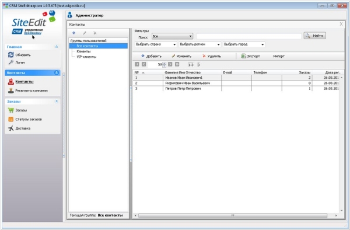Click Добавить to add a contact
Screen dimensions: 350x230
(151, 56)
